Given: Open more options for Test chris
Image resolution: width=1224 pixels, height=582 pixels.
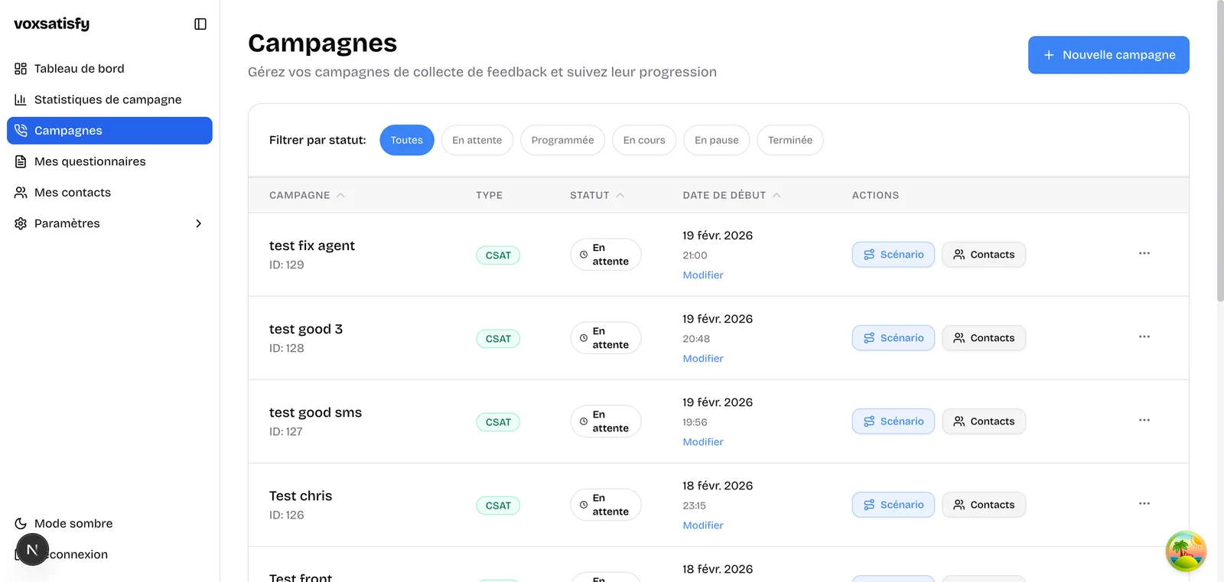Looking at the screenshot, I should pyautogui.click(x=1144, y=503).
